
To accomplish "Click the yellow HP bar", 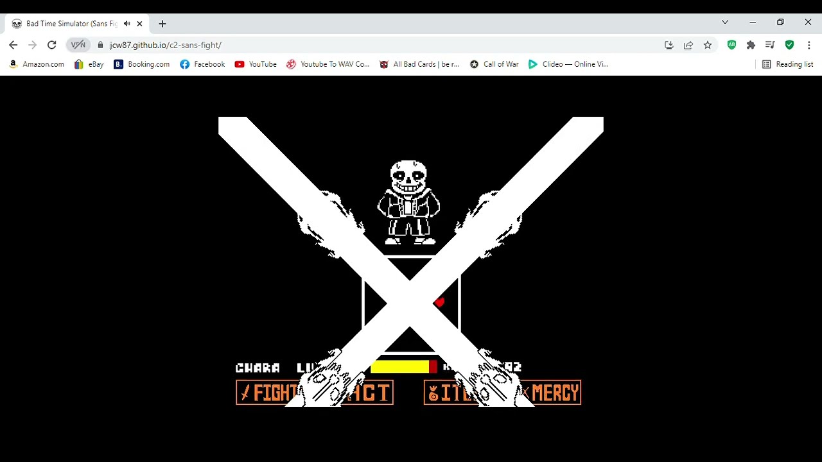I will [x=400, y=366].
